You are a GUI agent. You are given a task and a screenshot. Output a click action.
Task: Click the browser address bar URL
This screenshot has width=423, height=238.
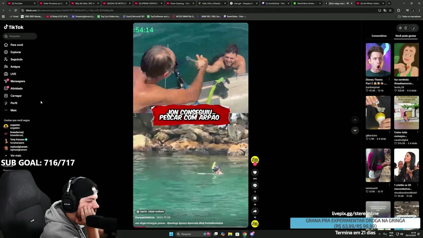[69, 10]
